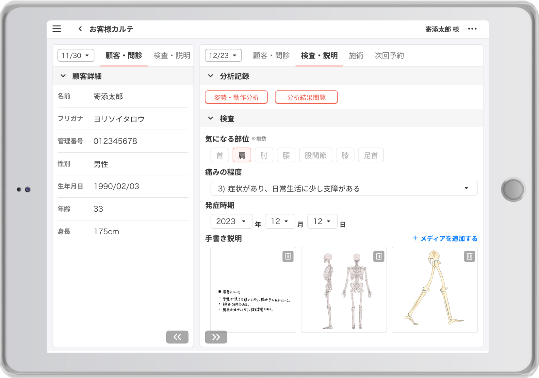
Task: Expand right panel with double right arrow
Action: tap(216, 337)
